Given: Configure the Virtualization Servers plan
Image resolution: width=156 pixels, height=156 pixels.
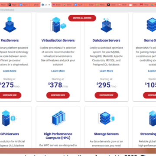Looking at the screenshot, I should (x=58, y=95).
